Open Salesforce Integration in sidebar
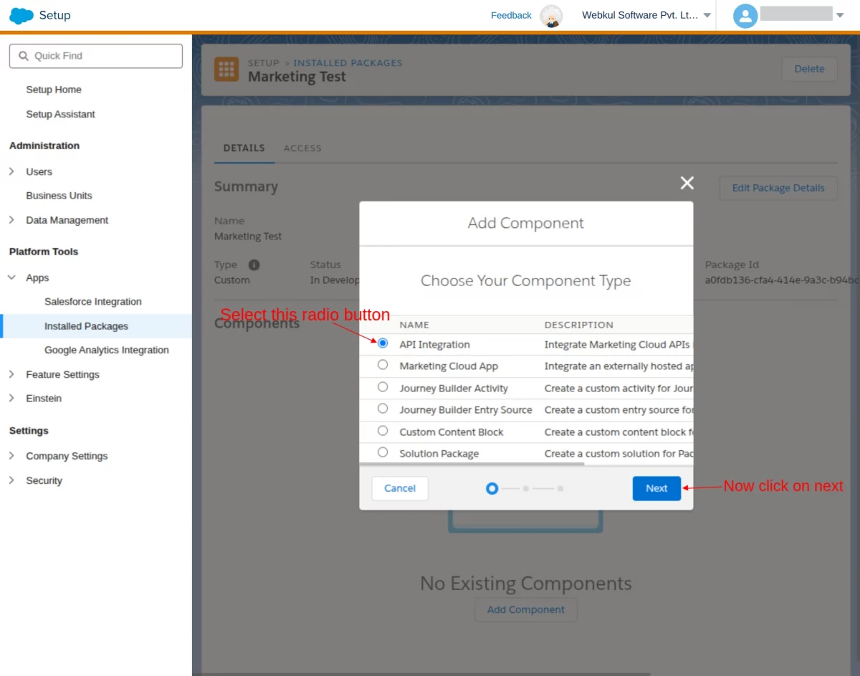The width and height of the screenshot is (860, 676). [x=93, y=302]
